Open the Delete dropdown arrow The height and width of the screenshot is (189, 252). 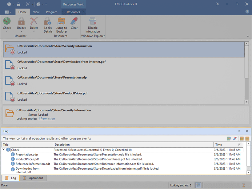click(34, 31)
